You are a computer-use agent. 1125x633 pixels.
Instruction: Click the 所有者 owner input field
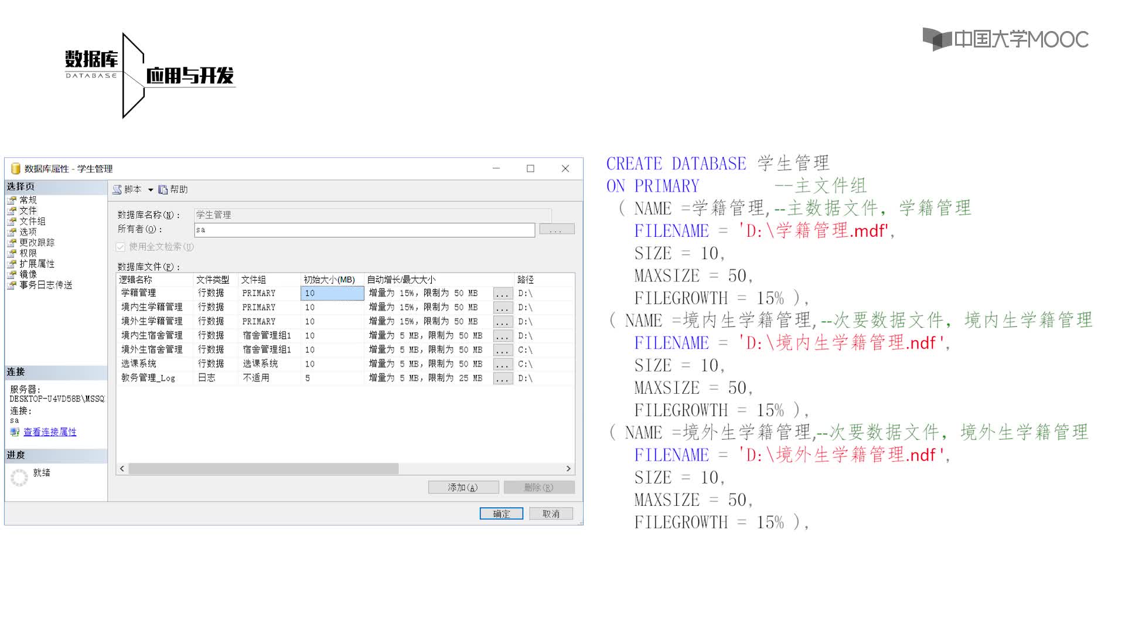(x=364, y=230)
